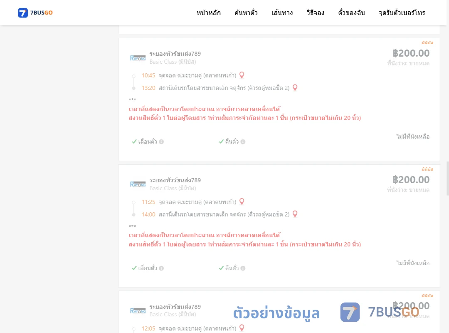Viewport: 449px width, 333px height.
Task: Open วิธีจอง menu item
Action: pos(315,12)
